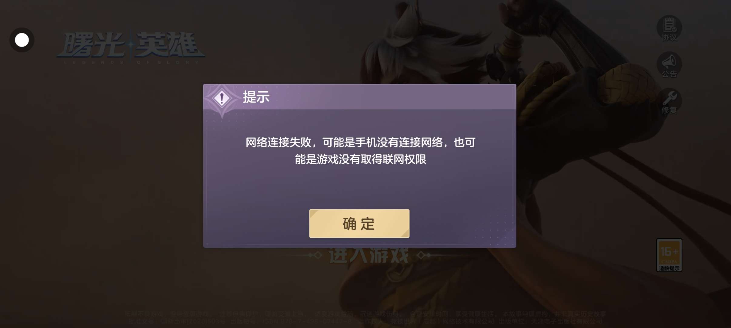Click the 曙光英雄 game logo

tap(131, 45)
